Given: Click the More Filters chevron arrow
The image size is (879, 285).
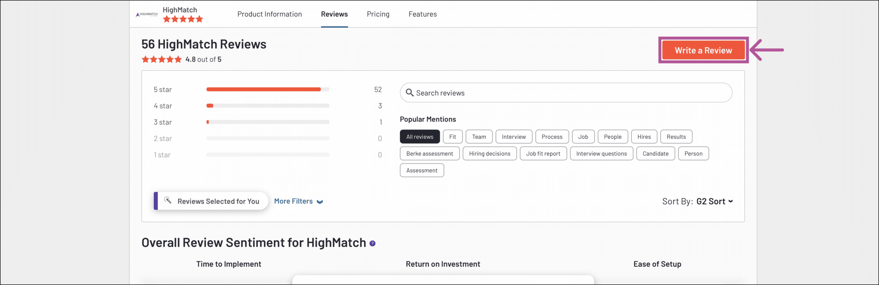Looking at the screenshot, I should click(320, 202).
